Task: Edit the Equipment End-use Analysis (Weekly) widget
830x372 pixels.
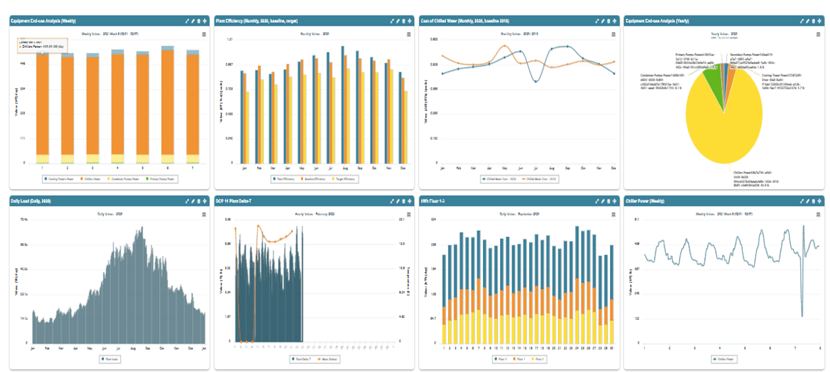Action: pos(193,20)
